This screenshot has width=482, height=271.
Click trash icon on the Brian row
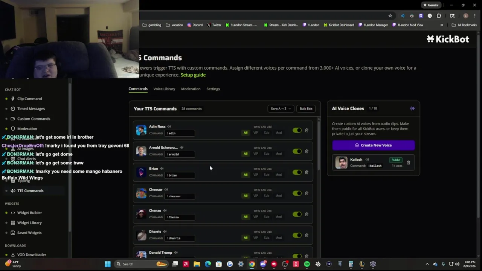pos(307,172)
